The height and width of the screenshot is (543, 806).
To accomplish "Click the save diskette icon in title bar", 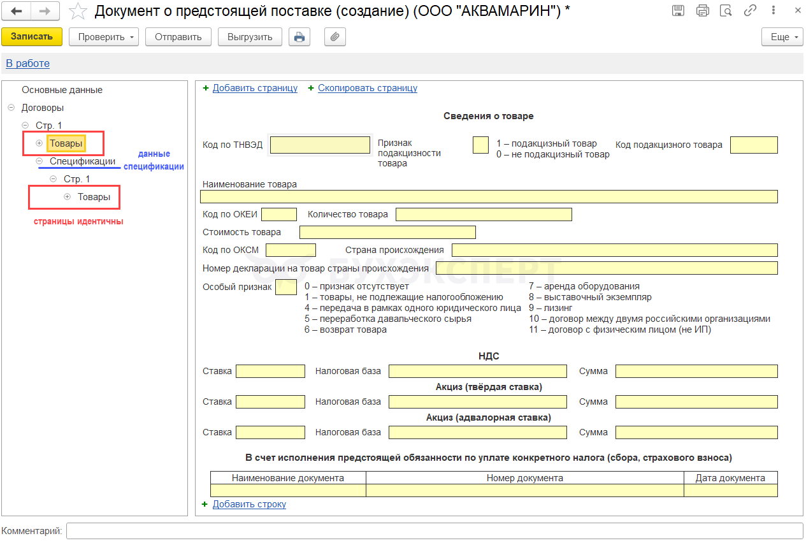I will pyautogui.click(x=678, y=11).
